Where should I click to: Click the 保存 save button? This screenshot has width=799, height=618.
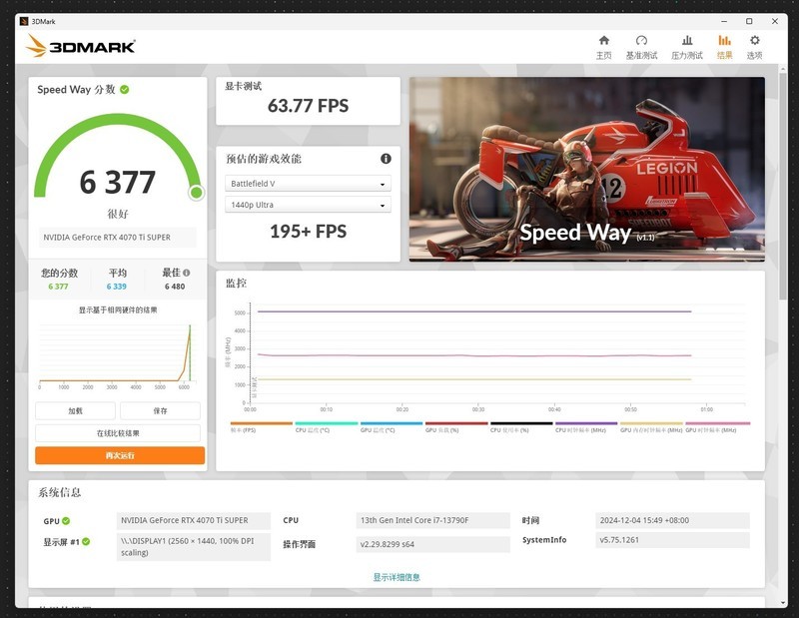(160, 410)
